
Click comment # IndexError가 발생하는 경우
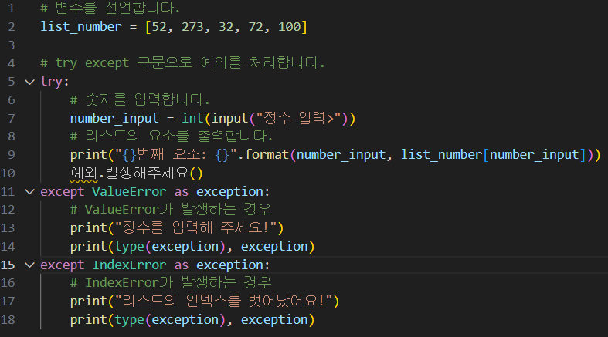point(171,283)
